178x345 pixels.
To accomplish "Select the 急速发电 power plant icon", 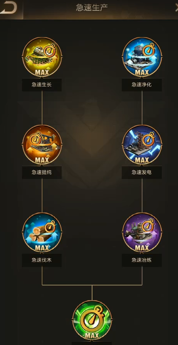I will [x=142, y=144].
